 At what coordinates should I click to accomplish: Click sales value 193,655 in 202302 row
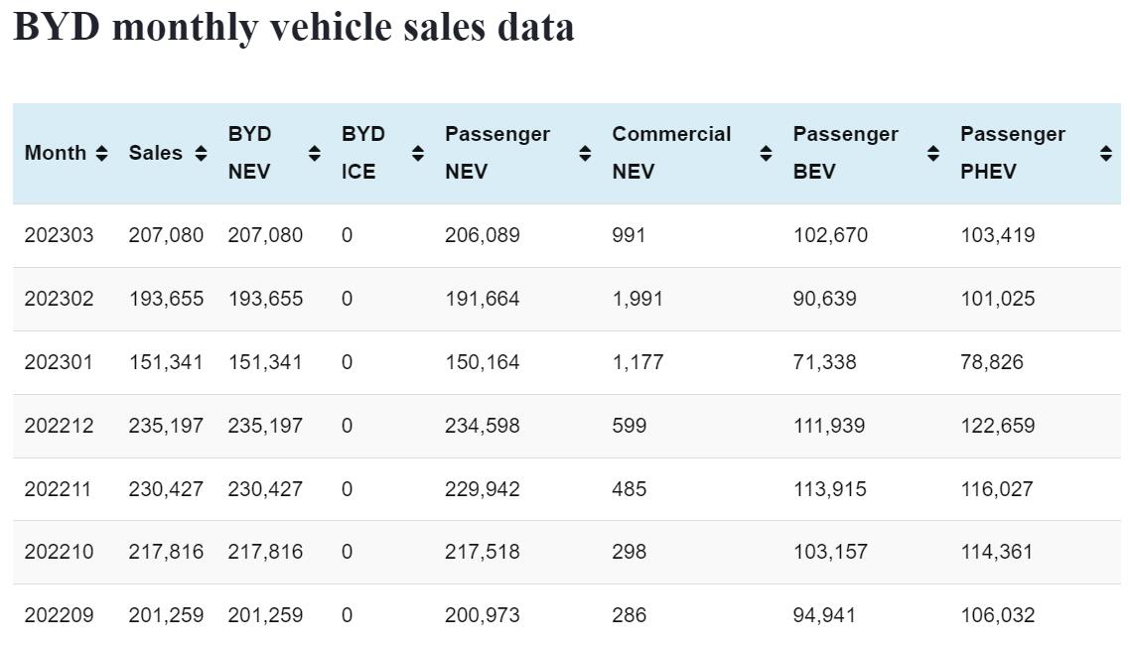click(166, 300)
